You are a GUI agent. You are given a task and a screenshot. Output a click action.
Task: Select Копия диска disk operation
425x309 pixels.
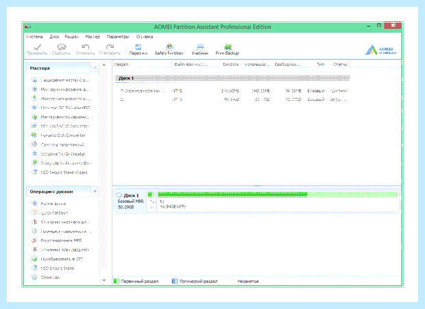49,203
